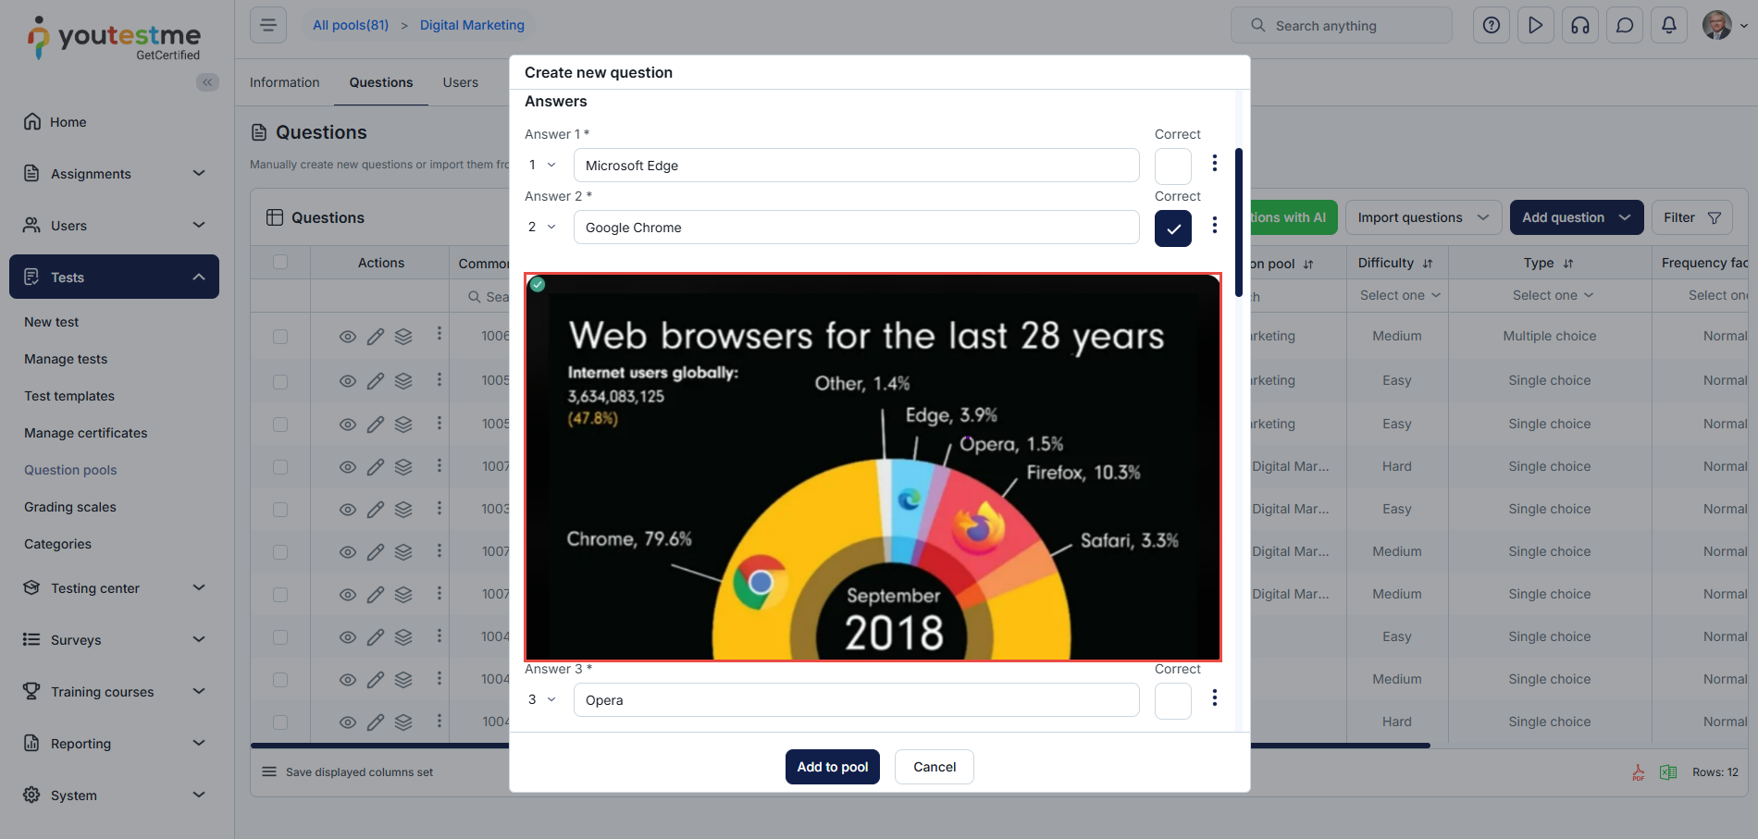Select the first question row checkbox
This screenshot has width=1758, height=839.
280,337
